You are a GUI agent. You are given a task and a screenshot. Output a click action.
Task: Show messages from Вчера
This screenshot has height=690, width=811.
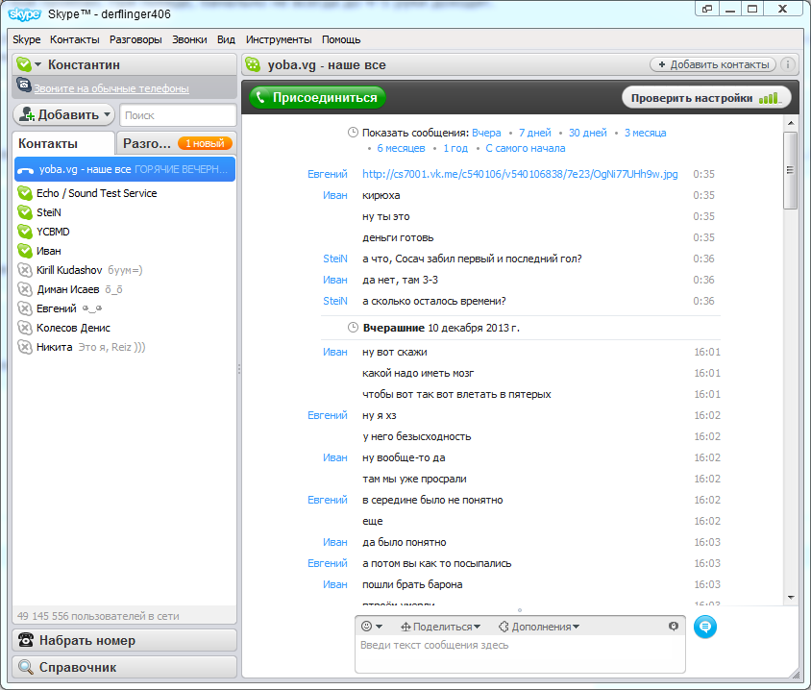click(x=486, y=133)
